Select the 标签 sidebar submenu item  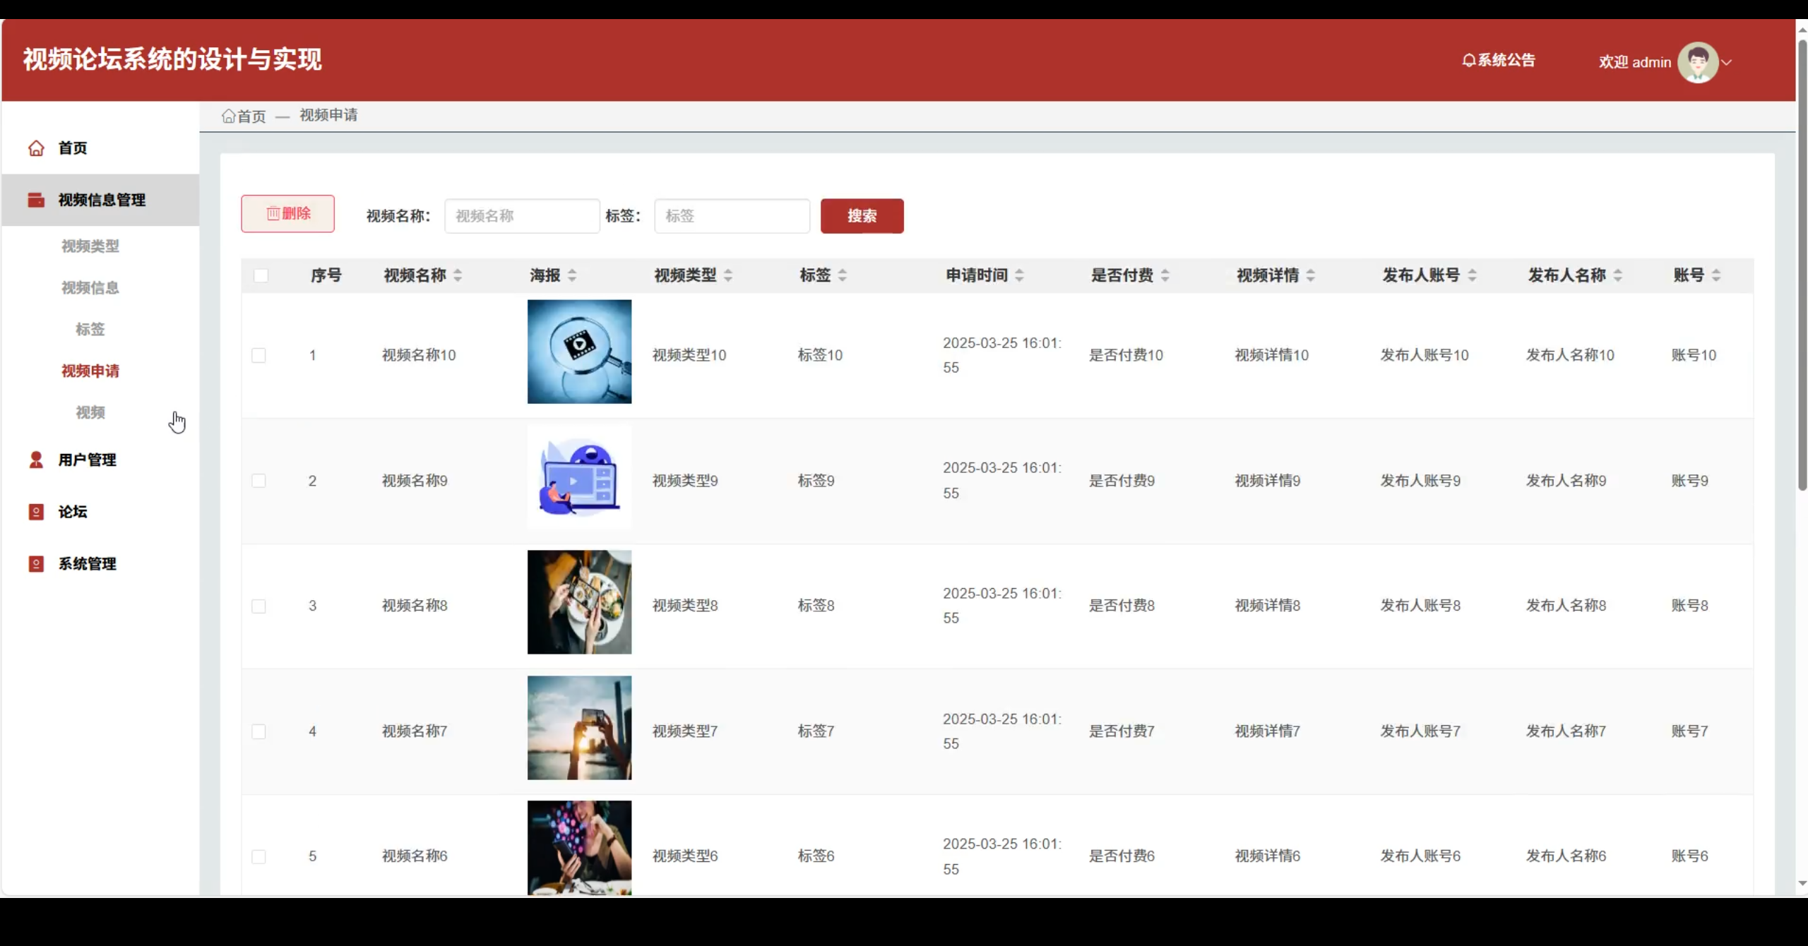90,329
